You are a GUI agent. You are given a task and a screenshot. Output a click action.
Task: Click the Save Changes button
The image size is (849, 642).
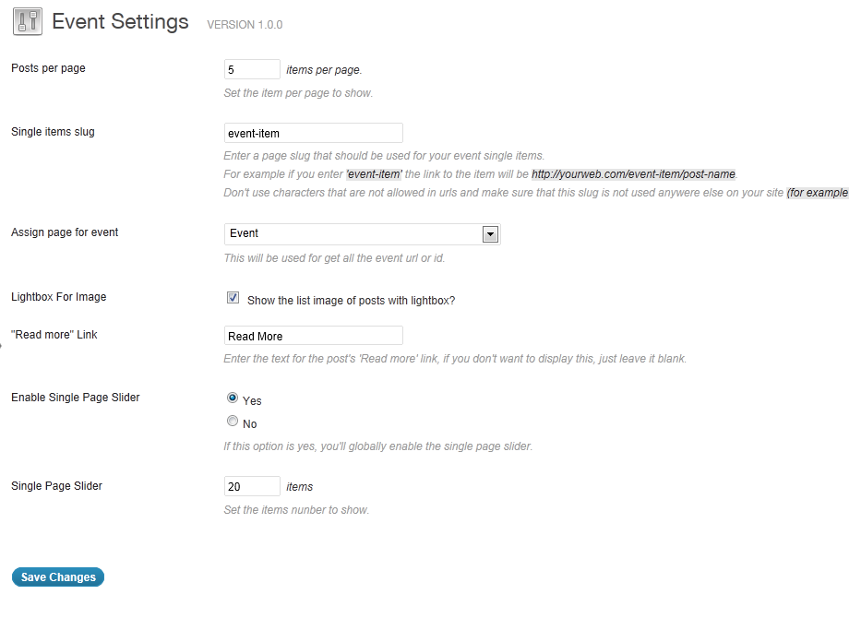pos(58,577)
